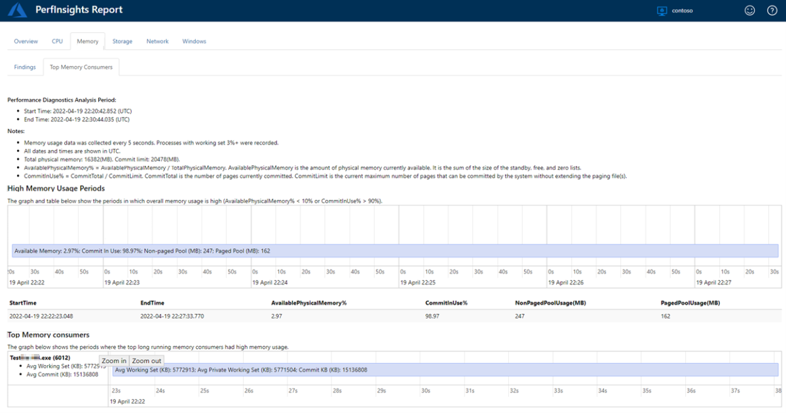The image size is (786, 413).
Task: Click the EndTime column header
Action: tap(152, 303)
